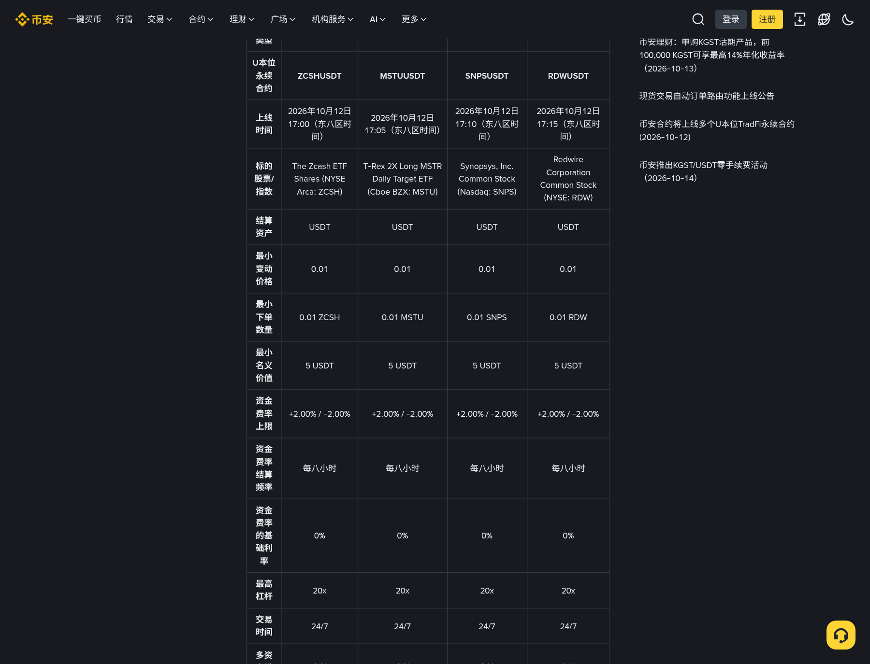Click the 0.01 SNPS minimum quantity
This screenshot has width=870, height=664.
pyautogui.click(x=487, y=317)
